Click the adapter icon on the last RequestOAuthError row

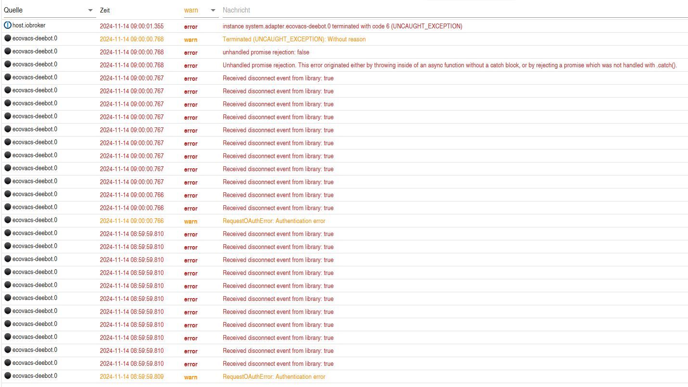coord(8,375)
